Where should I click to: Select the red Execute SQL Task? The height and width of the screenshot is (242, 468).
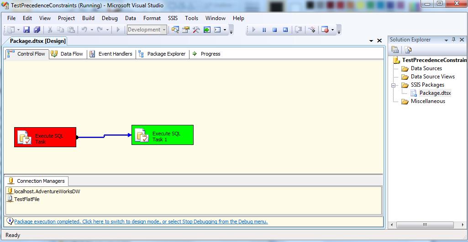click(x=45, y=137)
